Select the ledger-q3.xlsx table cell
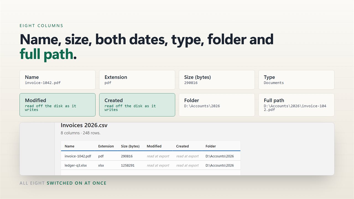354x199 pixels. pyautogui.click(x=76, y=165)
